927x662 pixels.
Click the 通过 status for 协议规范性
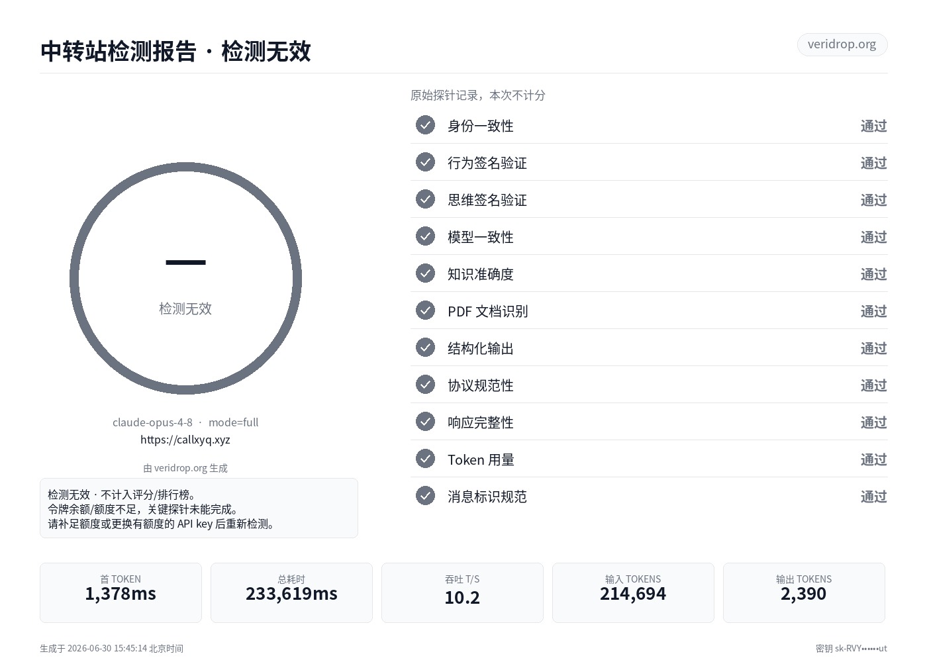[x=873, y=385]
